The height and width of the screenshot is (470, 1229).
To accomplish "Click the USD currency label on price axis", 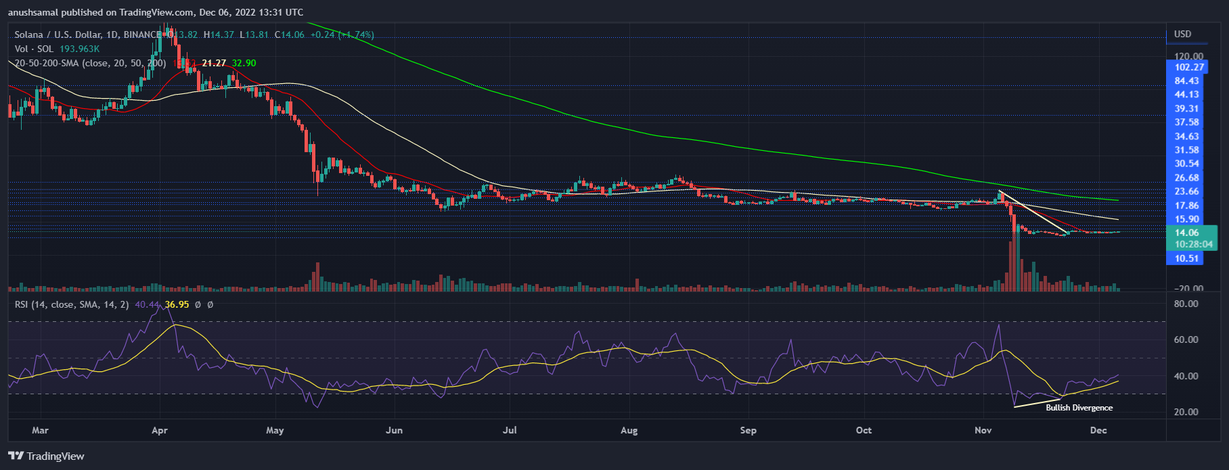I will (1182, 34).
